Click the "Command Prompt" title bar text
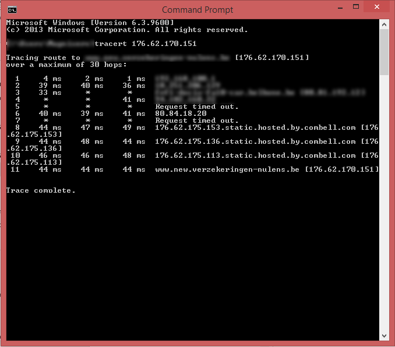This screenshot has width=395, height=347. coord(197,9)
